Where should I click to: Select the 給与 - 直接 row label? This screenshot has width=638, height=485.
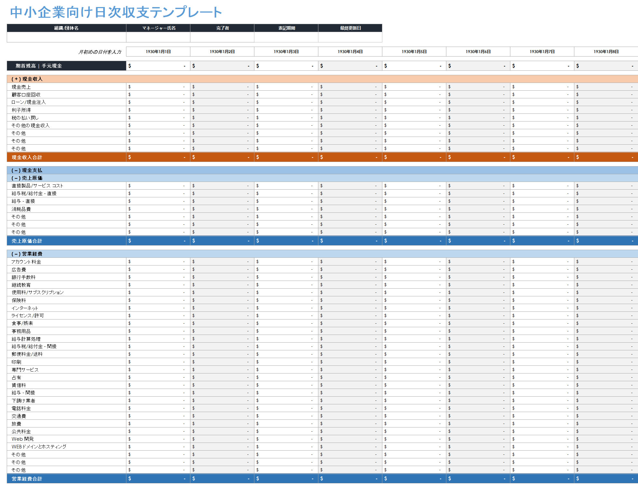click(67, 201)
